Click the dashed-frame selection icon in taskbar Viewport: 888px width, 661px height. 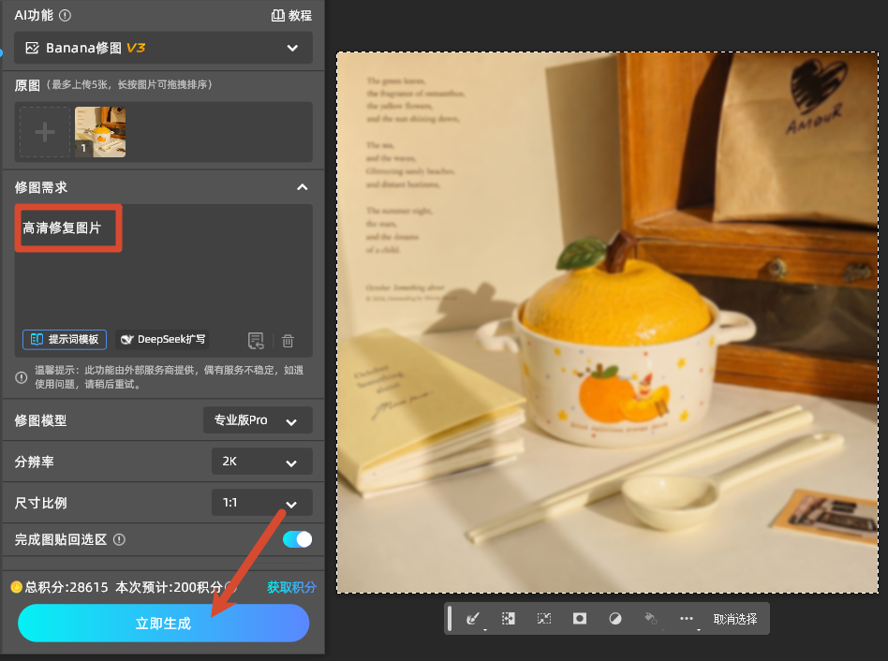(543, 619)
